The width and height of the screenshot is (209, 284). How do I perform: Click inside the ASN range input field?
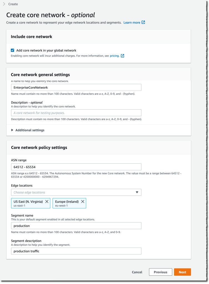point(76,167)
